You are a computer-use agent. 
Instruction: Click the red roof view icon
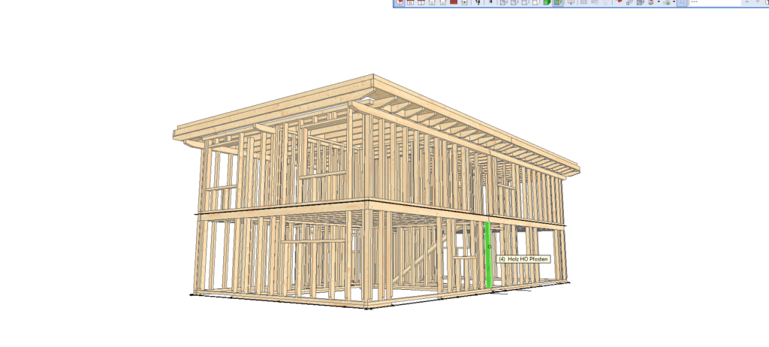click(454, 2)
